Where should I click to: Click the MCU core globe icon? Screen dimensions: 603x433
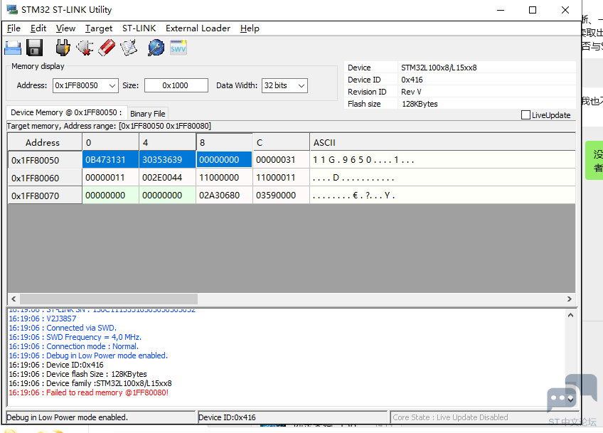tap(156, 48)
